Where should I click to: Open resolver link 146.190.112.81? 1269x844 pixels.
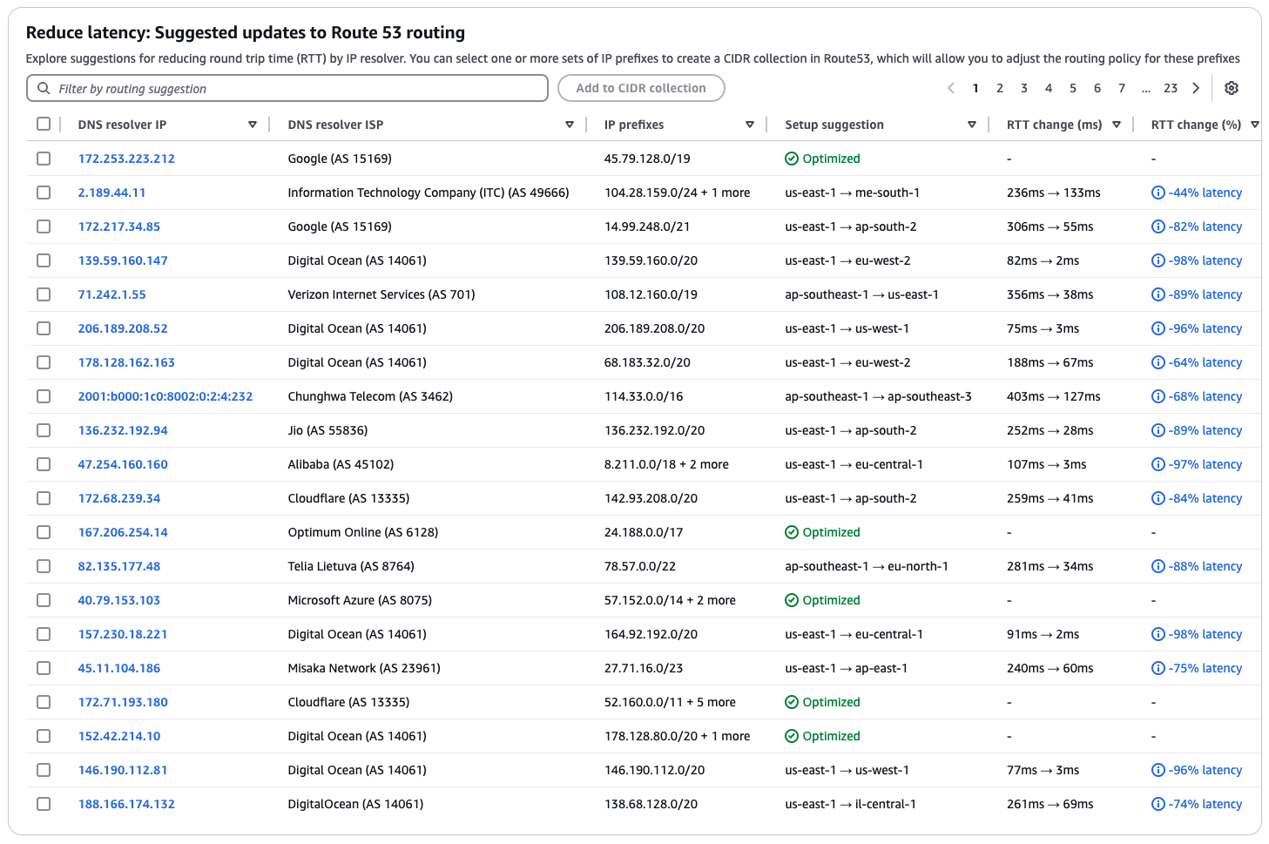point(123,770)
